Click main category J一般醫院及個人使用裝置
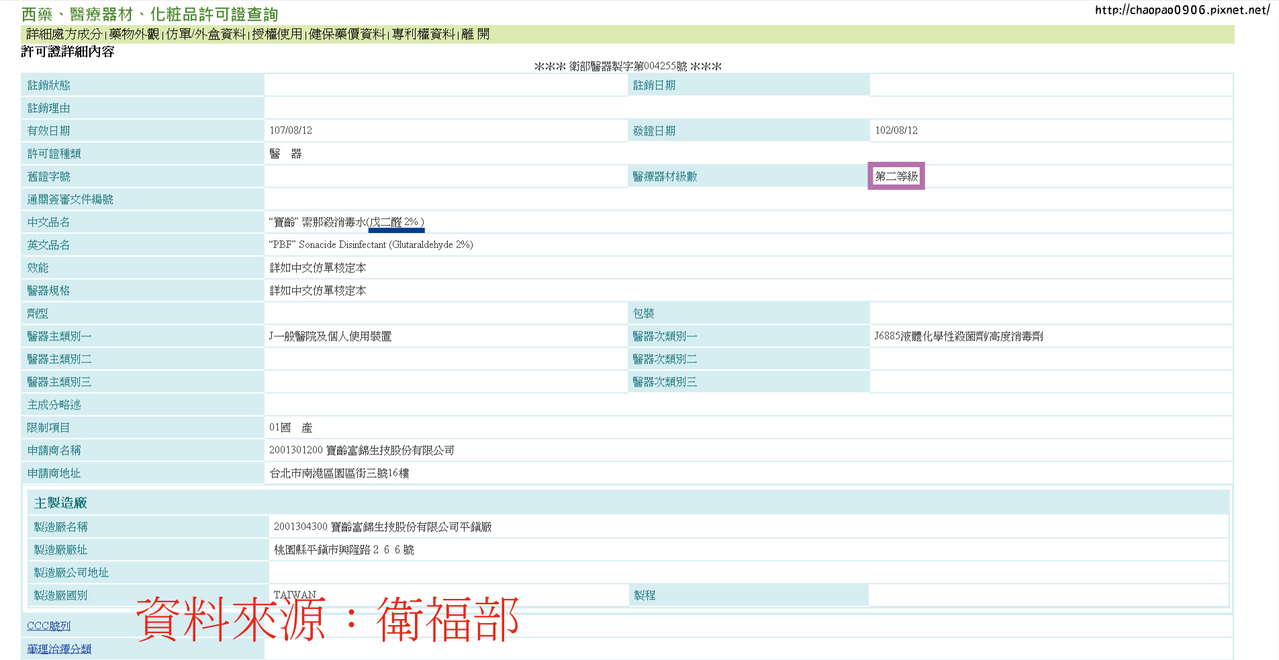This screenshot has width=1279, height=660. 330,336
